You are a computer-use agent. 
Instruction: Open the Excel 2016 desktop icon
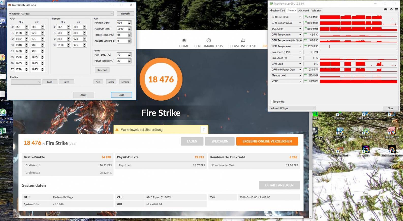click(x=3, y=133)
